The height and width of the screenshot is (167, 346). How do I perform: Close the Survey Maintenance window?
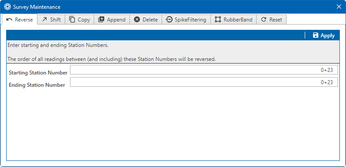339,7
